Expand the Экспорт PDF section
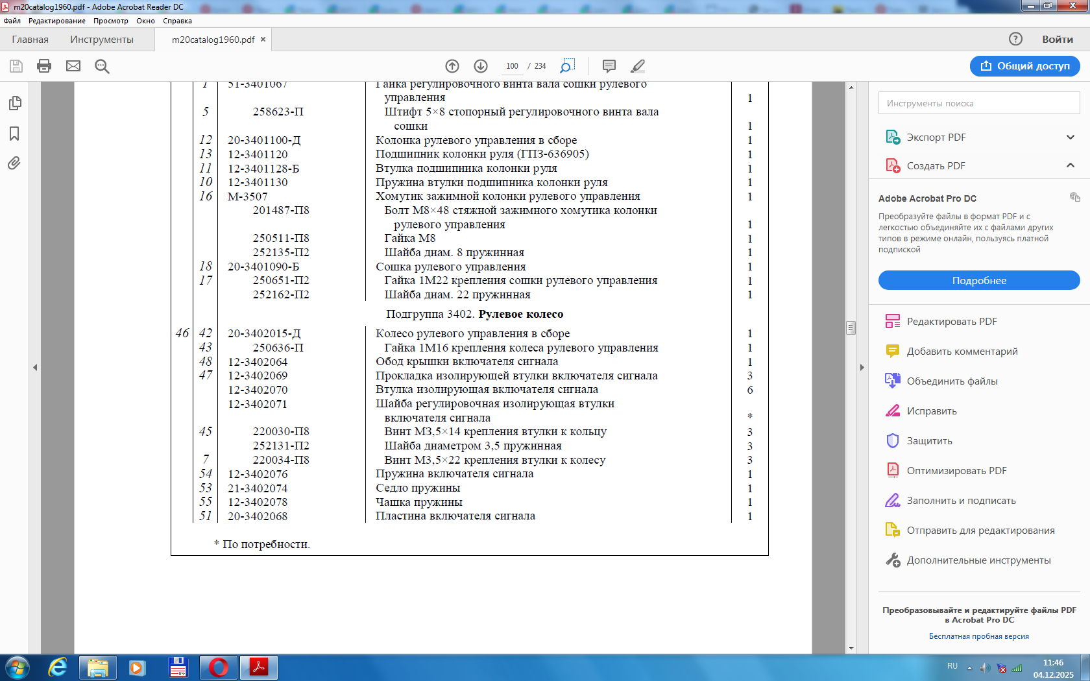 point(1070,137)
